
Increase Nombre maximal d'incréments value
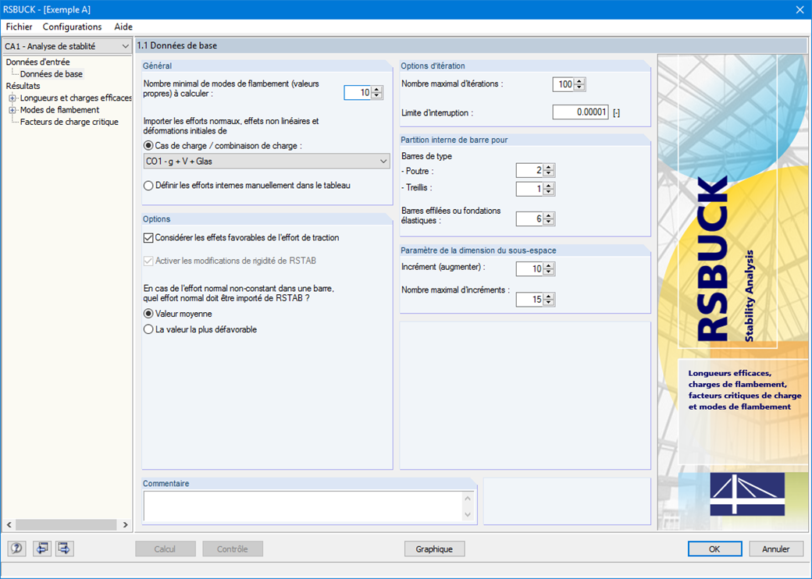tap(549, 296)
